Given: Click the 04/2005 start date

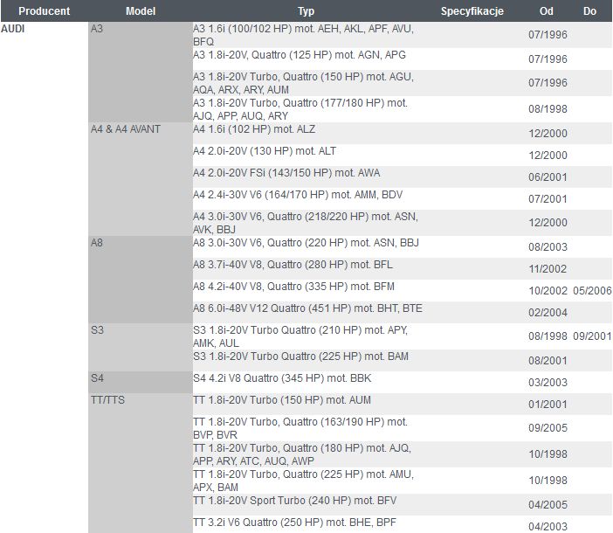Looking at the screenshot, I should point(548,505).
